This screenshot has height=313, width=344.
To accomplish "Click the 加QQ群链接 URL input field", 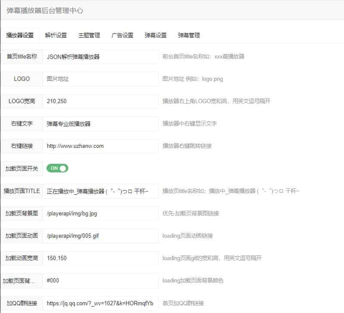I will [100, 303].
